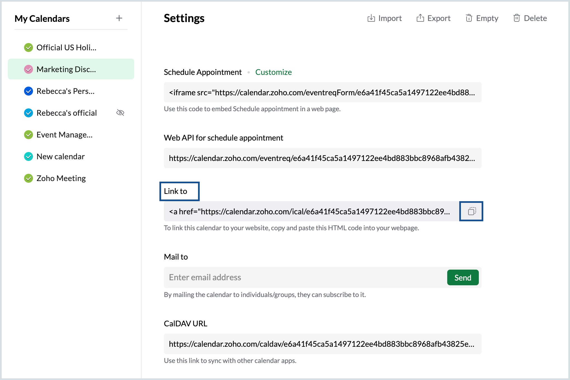Screen dimensions: 570x380
Task: Toggle Official US Holidays calendar checkmark
Action: coord(29,48)
